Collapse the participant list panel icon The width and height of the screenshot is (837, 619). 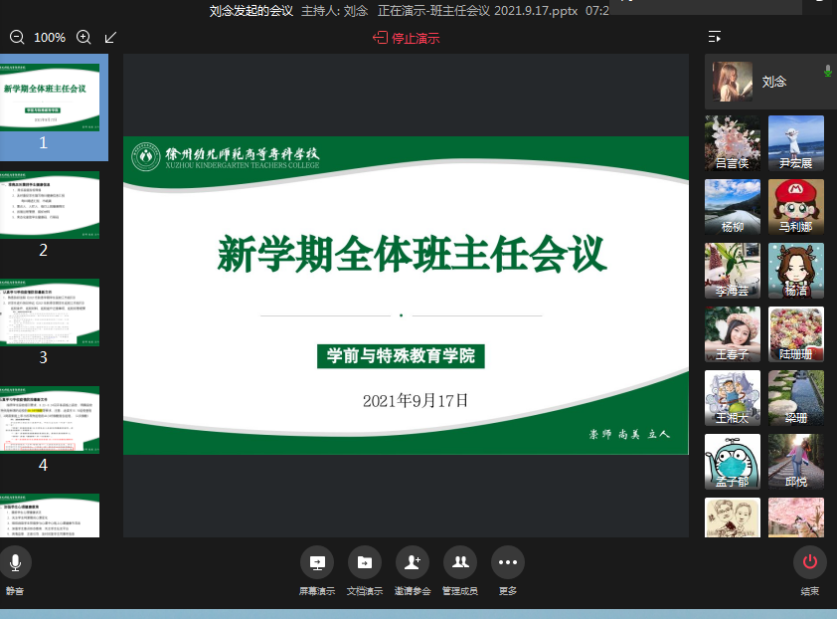click(715, 38)
